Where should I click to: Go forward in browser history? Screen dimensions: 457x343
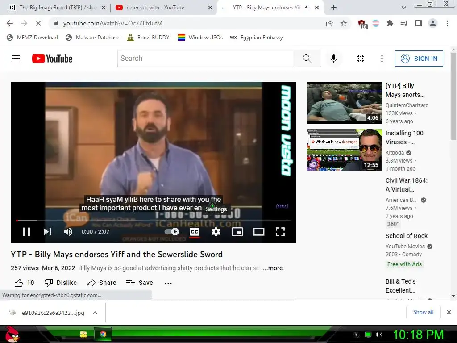click(x=24, y=23)
